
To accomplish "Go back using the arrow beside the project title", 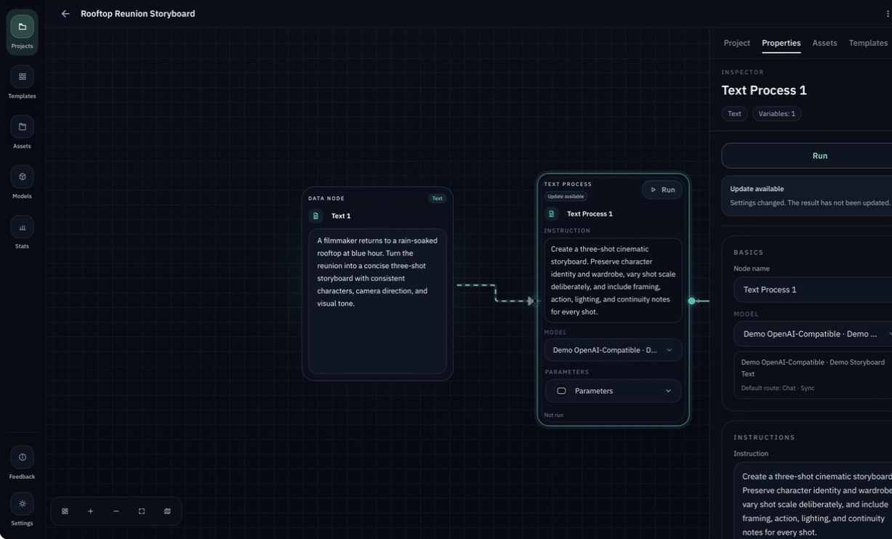I will (x=65, y=14).
